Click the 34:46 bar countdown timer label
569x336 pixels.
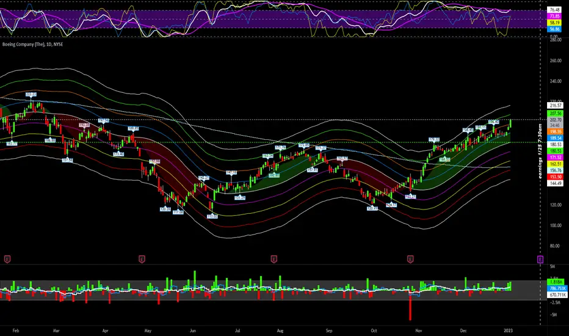[556, 125]
